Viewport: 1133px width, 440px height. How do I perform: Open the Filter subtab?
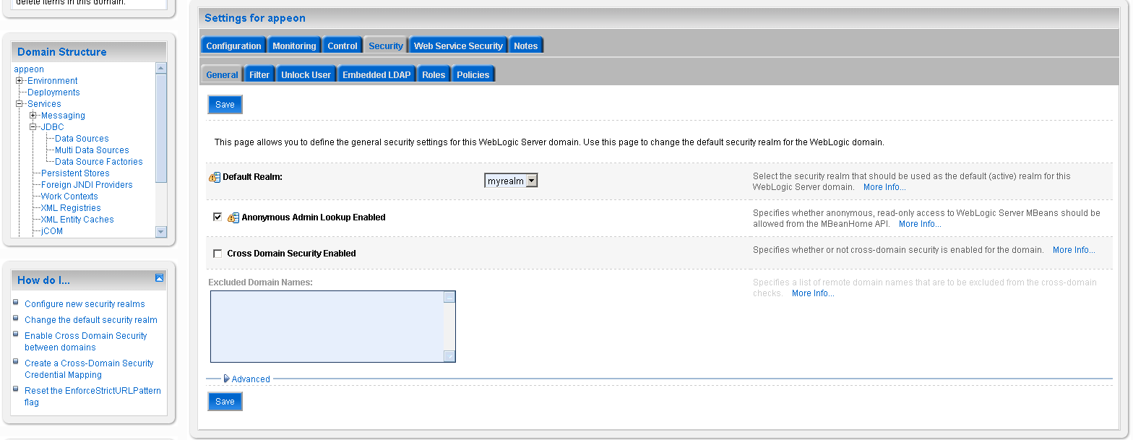pyautogui.click(x=259, y=74)
